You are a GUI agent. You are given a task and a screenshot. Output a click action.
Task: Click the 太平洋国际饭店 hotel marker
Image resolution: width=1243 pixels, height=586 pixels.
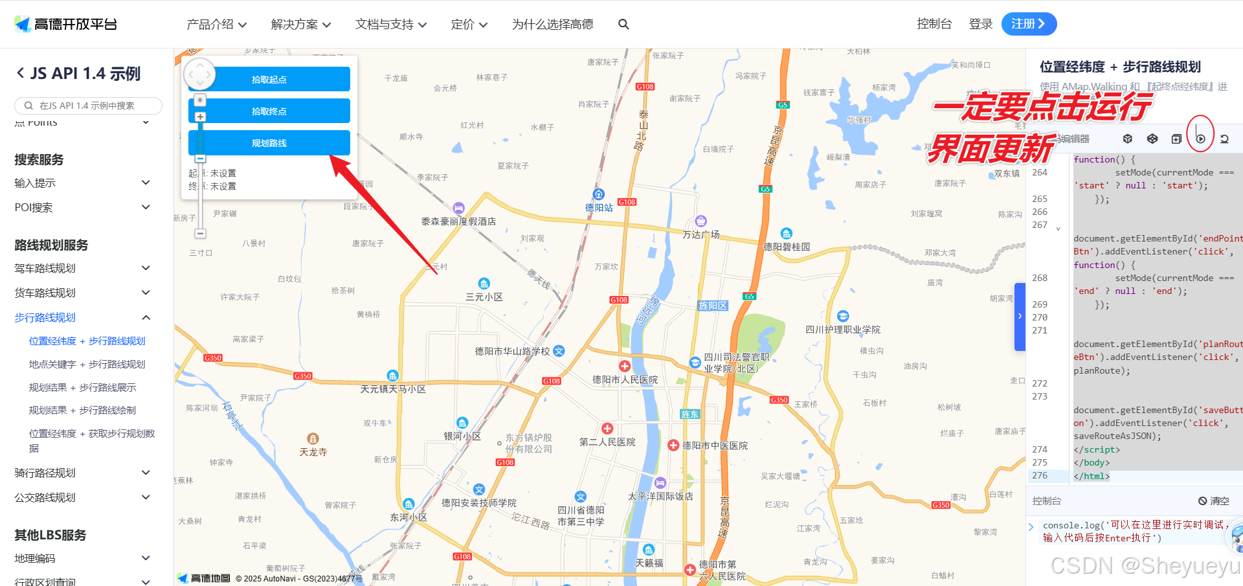point(660,483)
